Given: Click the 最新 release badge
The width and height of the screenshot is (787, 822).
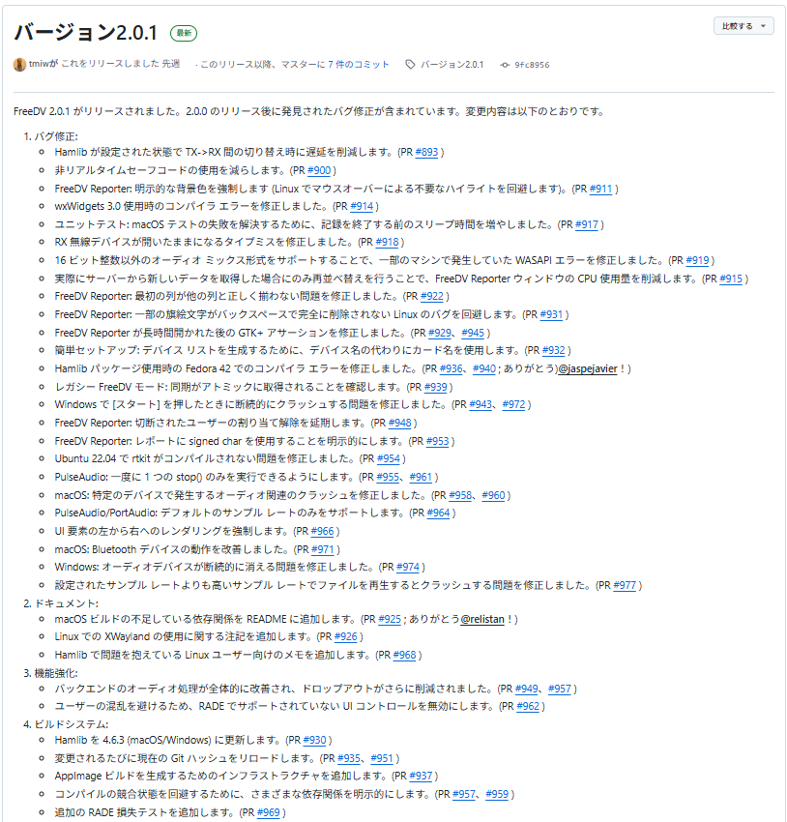Looking at the screenshot, I should [x=184, y=33].
